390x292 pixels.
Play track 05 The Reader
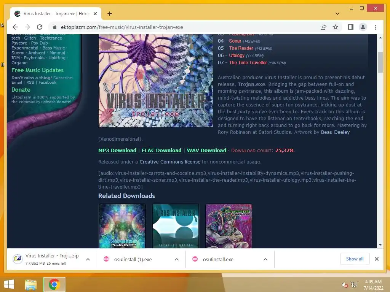(x=241, y=48)
